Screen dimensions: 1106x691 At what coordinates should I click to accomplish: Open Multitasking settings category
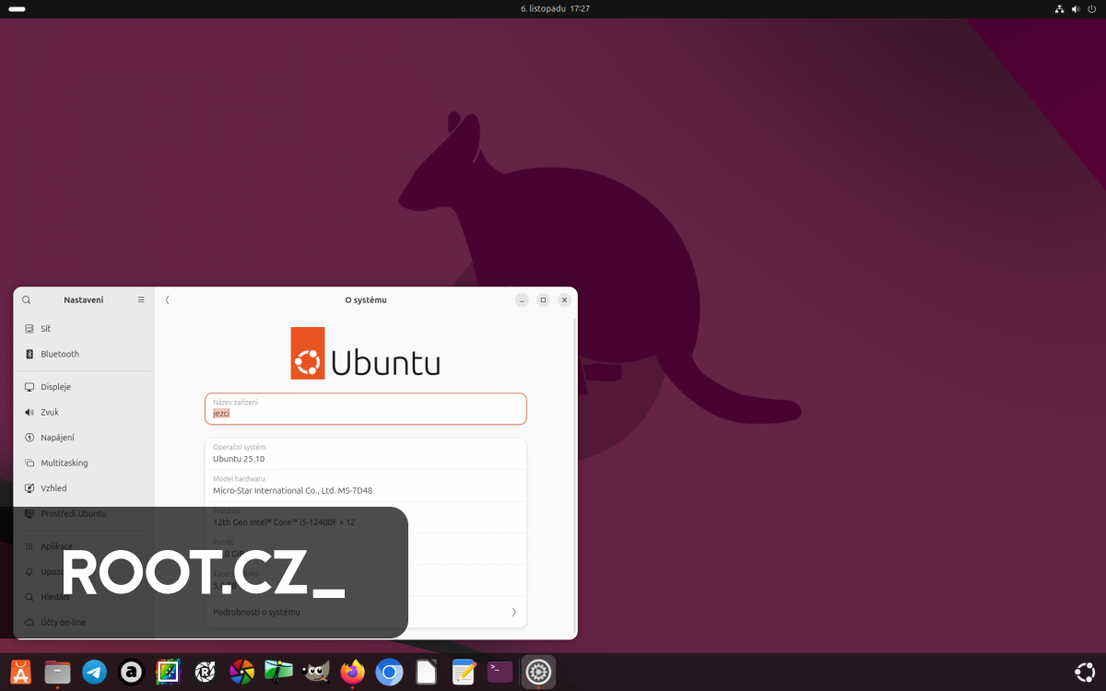pyautogui.click(x=83, y=463)
